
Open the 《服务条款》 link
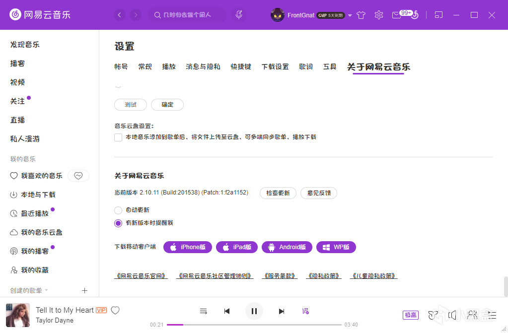[280, 276]
